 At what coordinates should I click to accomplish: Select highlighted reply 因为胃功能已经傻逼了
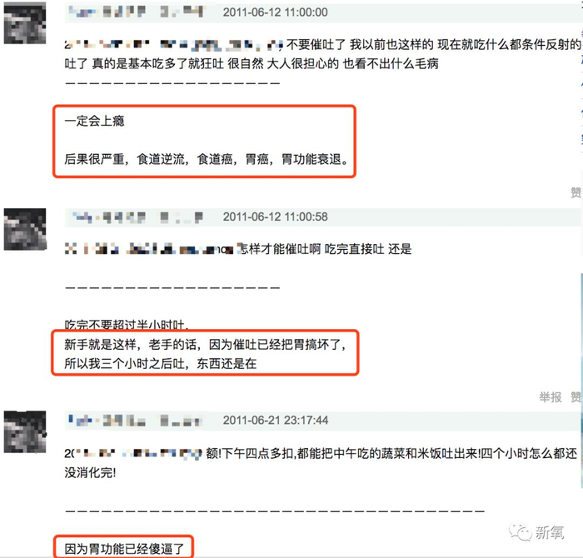coord(124,547)
